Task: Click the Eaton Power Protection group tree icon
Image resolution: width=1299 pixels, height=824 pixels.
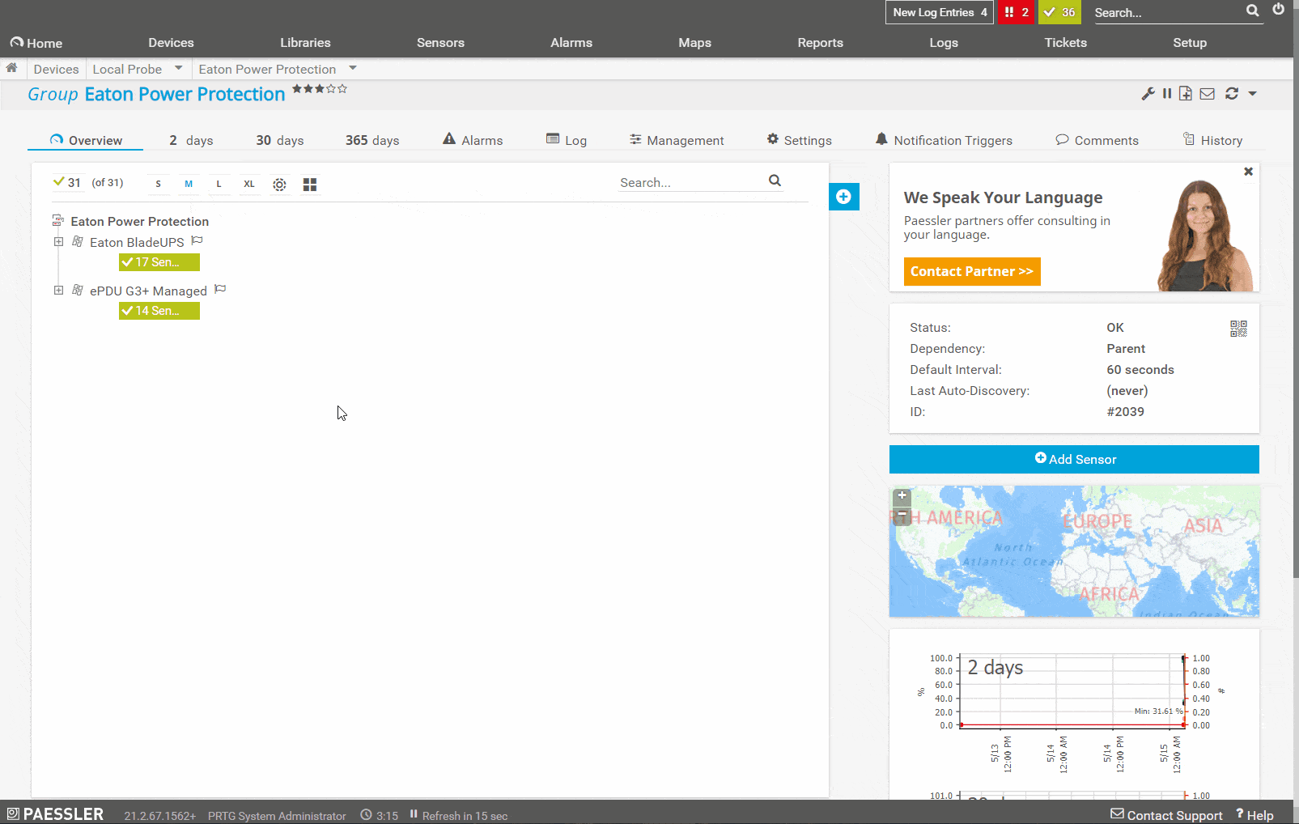Action: click(x=58, y=220)
